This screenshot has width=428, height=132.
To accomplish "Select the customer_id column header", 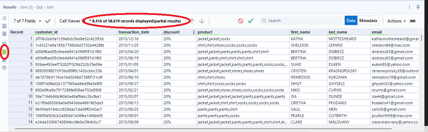I will [75, 32].
